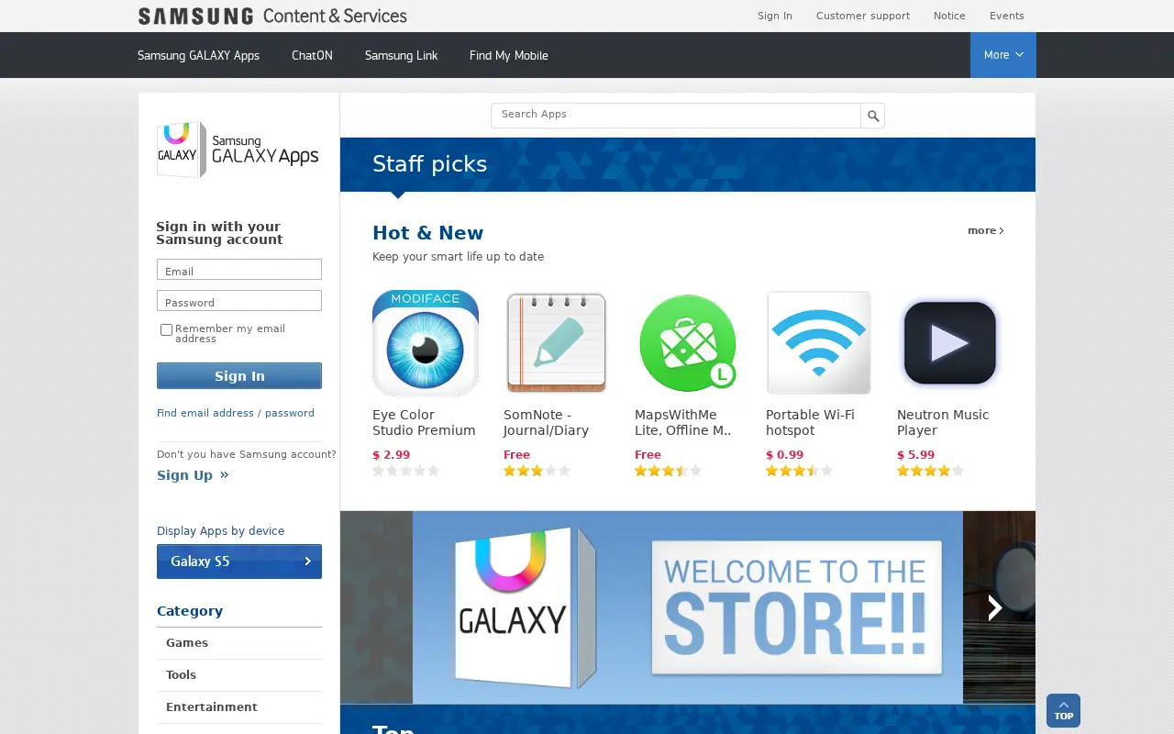Click Sign In in the top header

coord(775,16)
